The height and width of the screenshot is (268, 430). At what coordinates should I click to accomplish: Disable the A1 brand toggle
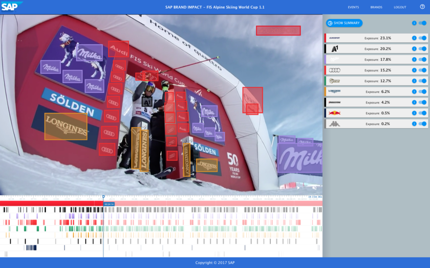pyautogui.click(x=422, y=48)
